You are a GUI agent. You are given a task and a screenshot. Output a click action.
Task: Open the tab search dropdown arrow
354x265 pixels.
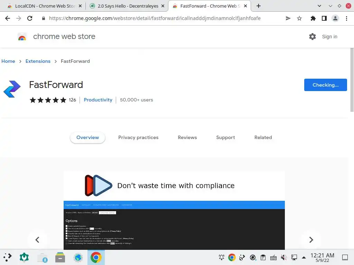[319, 6]
